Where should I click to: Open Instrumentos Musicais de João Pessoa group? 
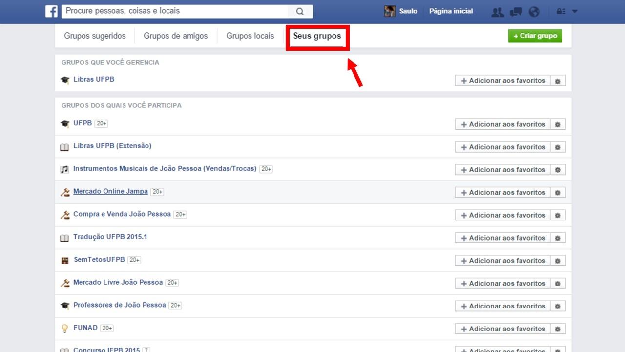[x=165, y=168]
